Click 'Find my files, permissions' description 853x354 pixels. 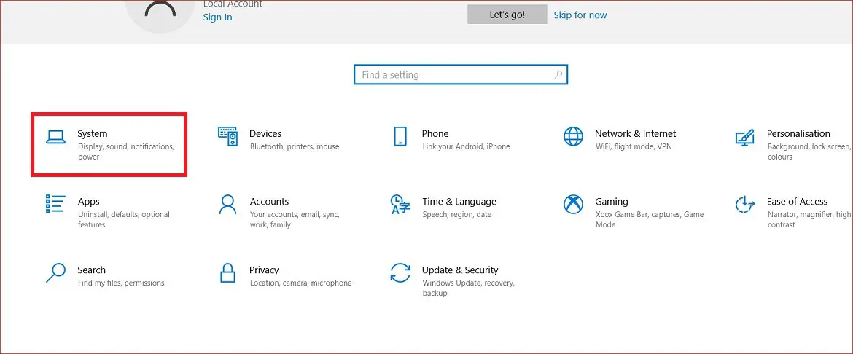click(x=121, y=283)
